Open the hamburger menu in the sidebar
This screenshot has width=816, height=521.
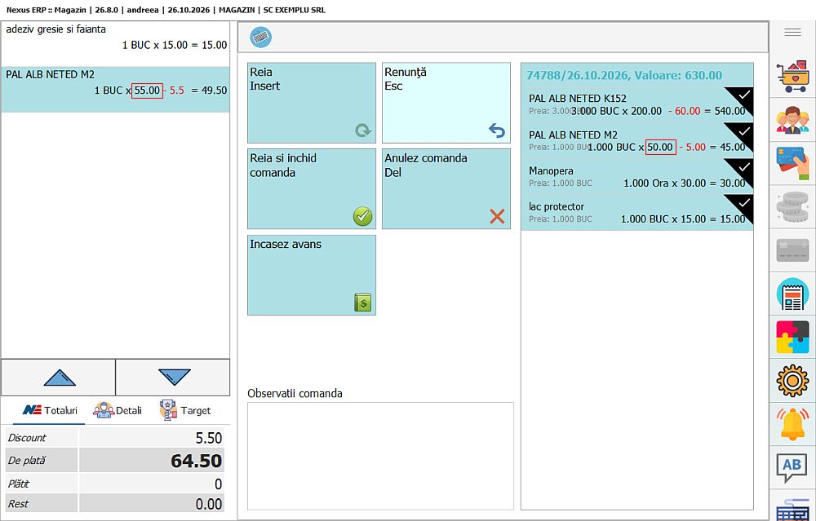[x=792, y=33]
